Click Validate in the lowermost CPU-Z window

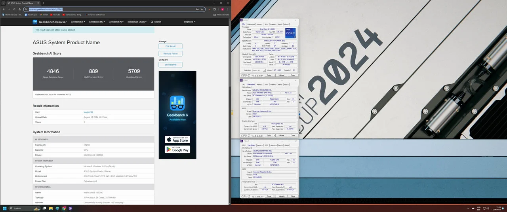point(281,196)
